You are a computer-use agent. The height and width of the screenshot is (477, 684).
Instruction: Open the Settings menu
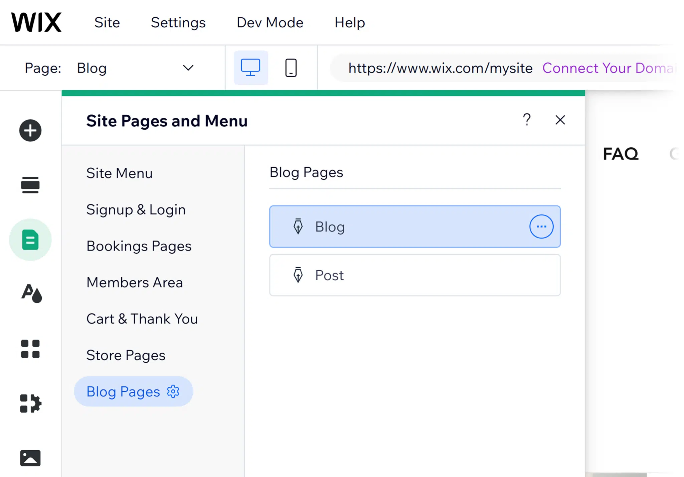pyautogui.click(x=178, y=22)
